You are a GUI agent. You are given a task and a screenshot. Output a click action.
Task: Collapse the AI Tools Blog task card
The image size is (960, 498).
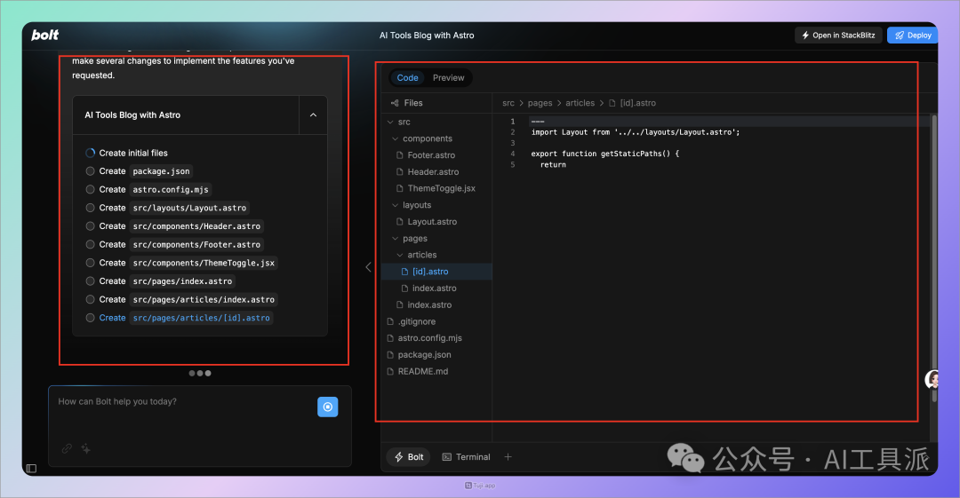point(313,115)
